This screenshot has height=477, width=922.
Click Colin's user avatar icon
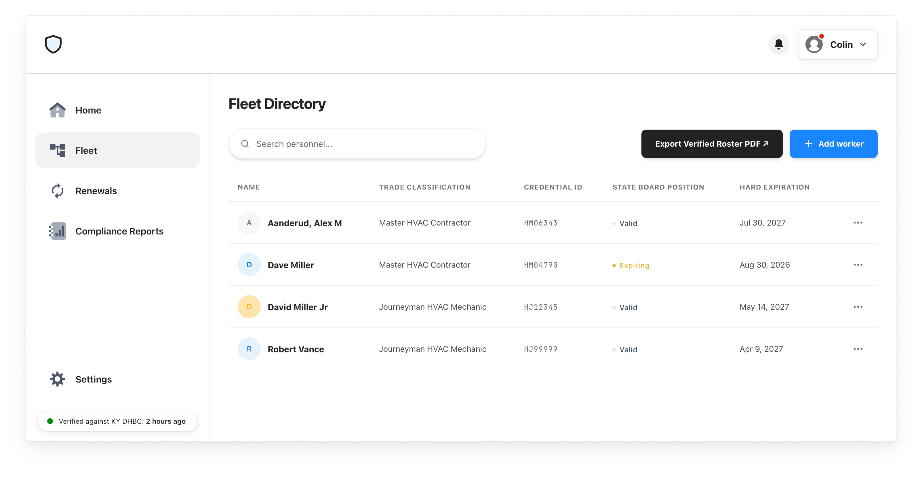tap(814, 44)
